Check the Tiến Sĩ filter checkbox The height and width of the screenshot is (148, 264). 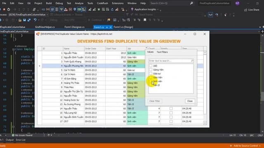[151, 85]
